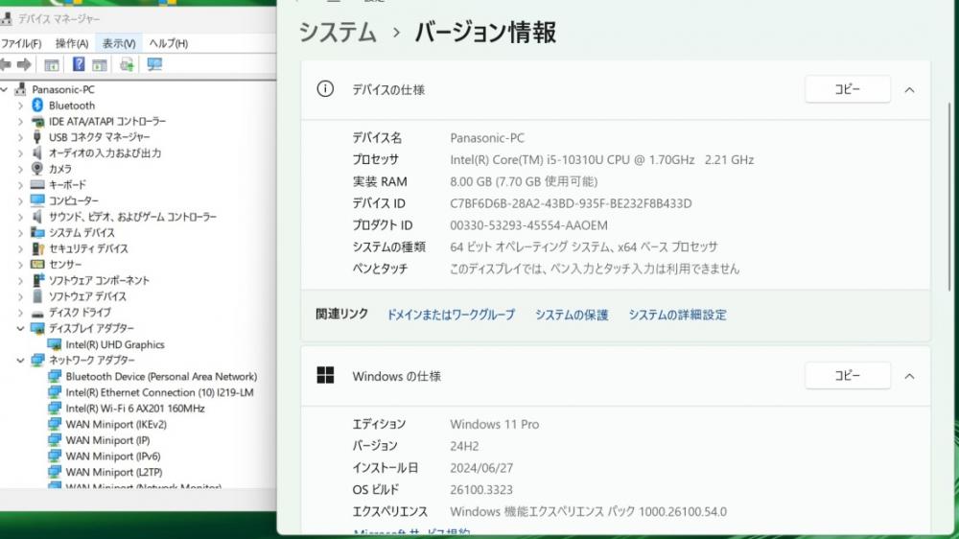
Task: Select the システム デバイス category icon
Action: pos(37,232)
